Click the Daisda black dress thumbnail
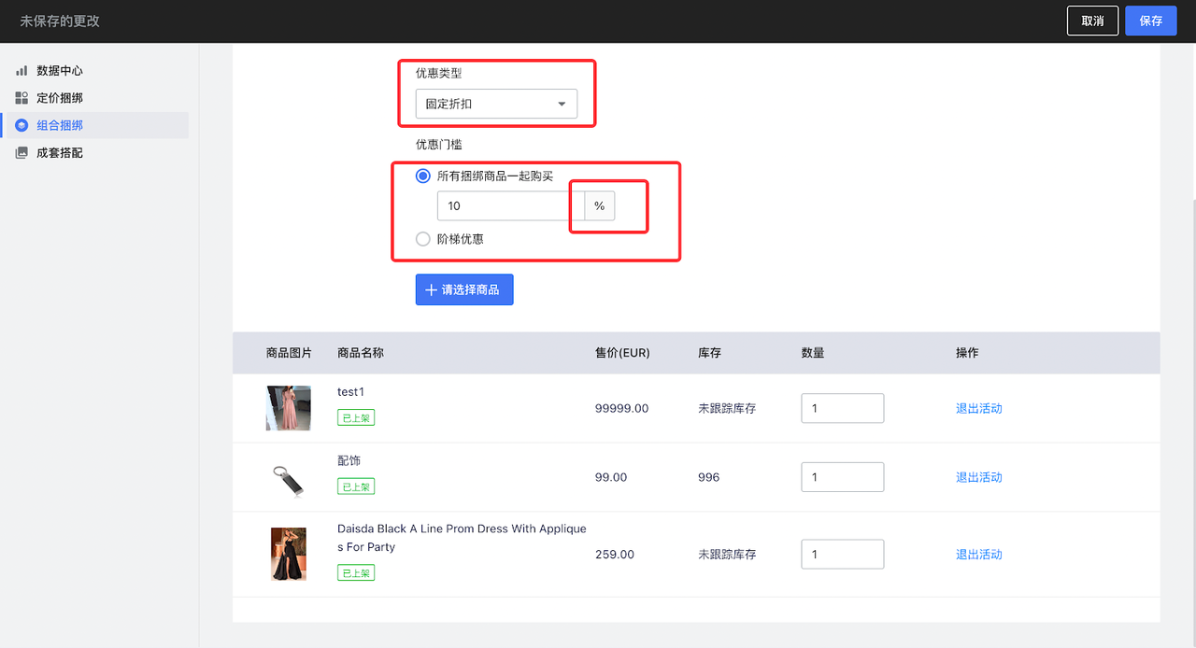 coord(288,554)
